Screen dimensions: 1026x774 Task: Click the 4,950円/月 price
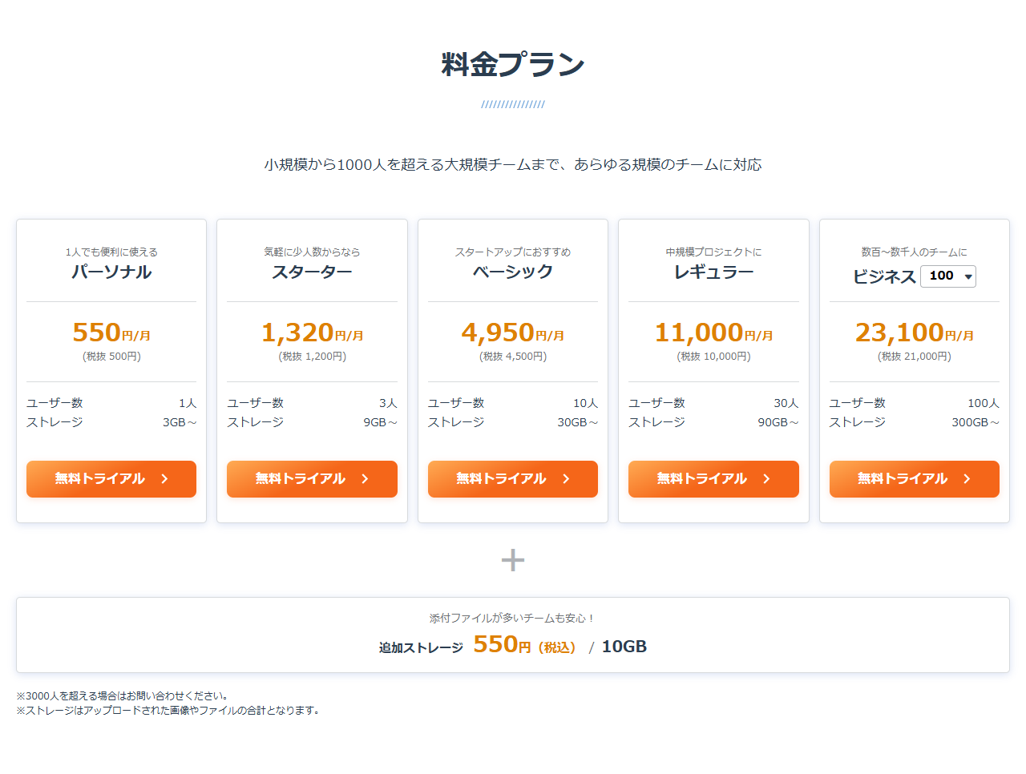pyautogui.click(x=513, y=333)
